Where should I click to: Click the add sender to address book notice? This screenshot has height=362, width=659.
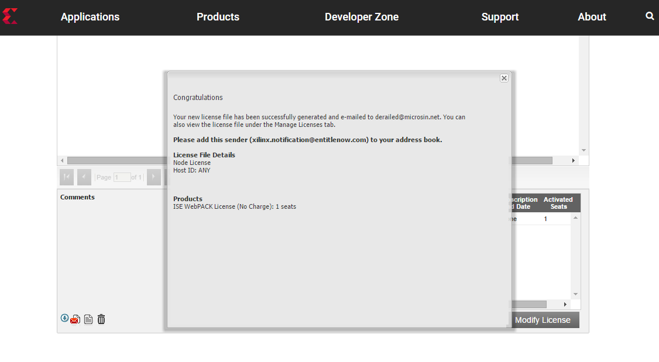(x=308, y=140)
